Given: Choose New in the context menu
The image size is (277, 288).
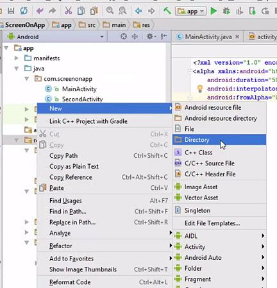Looking at the screenshot, I should point(105,108).
